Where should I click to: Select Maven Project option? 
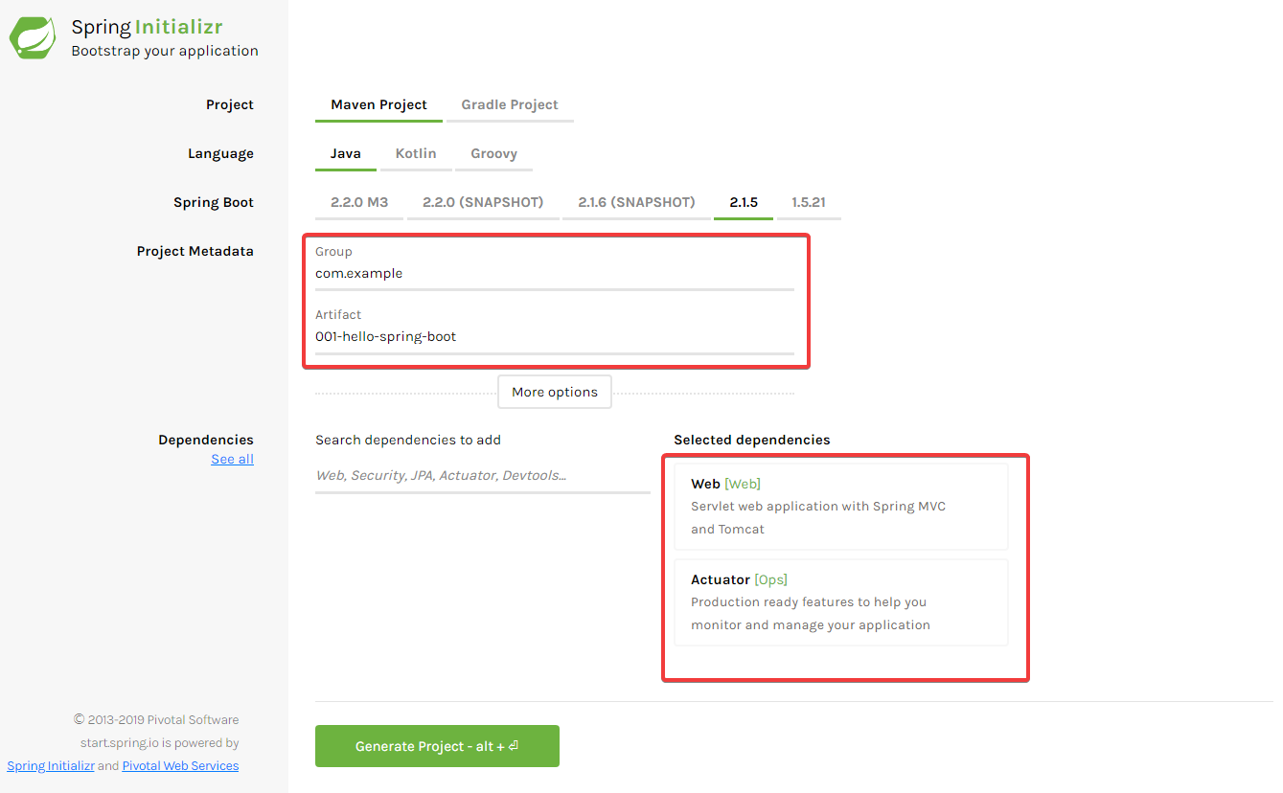[x=378, y=105]
